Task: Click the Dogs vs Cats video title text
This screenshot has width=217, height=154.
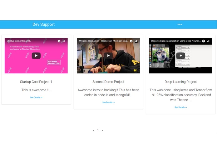Action: (x=176, y=41)
